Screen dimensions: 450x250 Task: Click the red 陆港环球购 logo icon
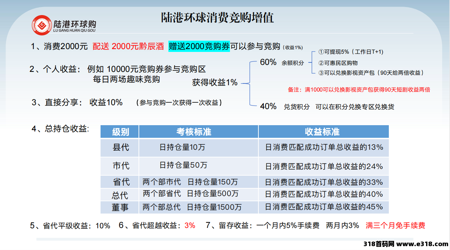click(41, 25)
